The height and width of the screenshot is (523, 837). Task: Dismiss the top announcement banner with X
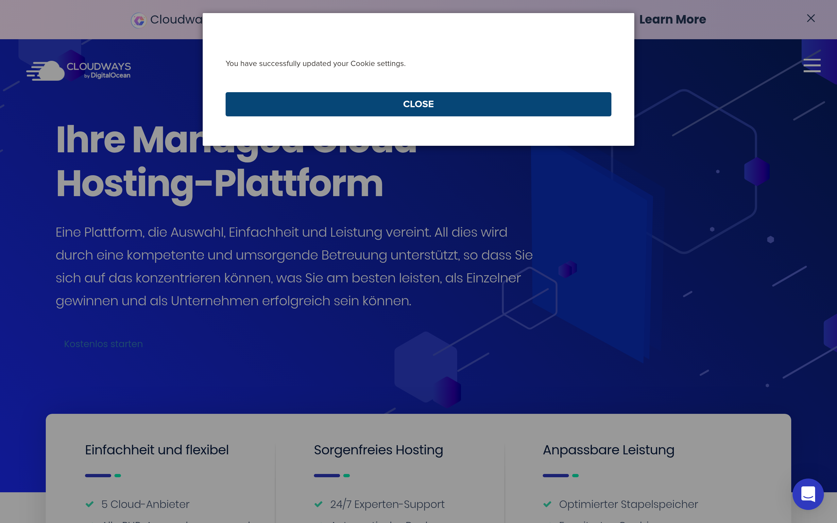tap(811, 18)
